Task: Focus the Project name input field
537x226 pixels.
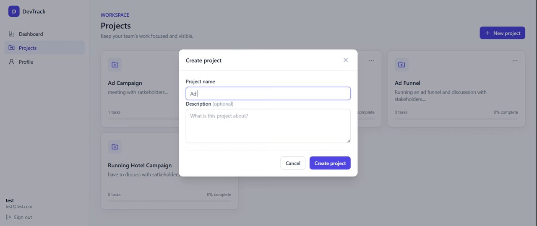Action: [268, 94]
